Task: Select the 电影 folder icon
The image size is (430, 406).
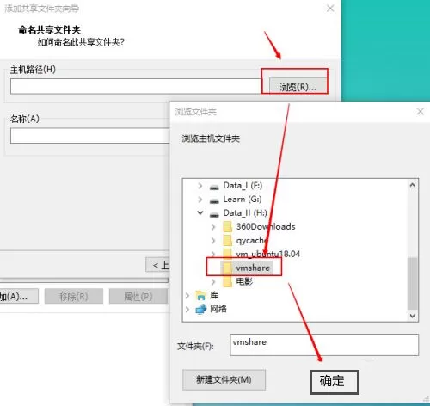Action: point(227,281)
